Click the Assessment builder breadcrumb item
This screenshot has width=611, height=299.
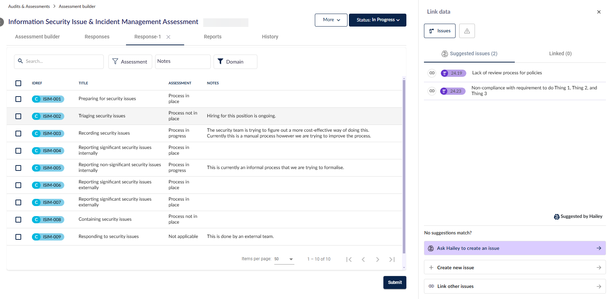coord(77,6)
